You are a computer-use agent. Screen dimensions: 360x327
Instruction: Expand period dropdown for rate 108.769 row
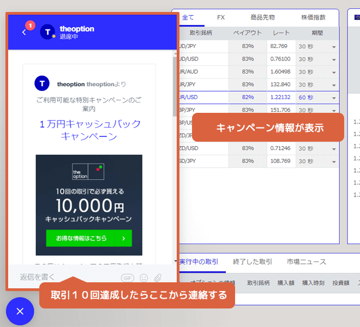(334, 162)
